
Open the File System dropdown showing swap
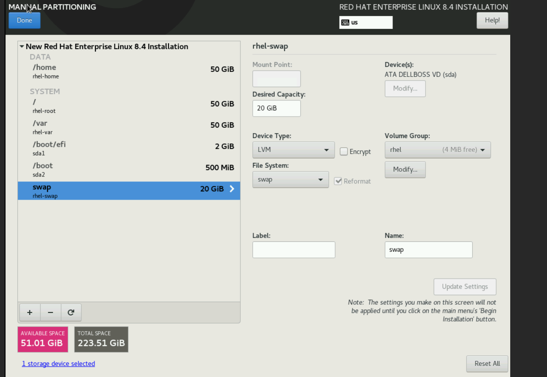[290, 179]
